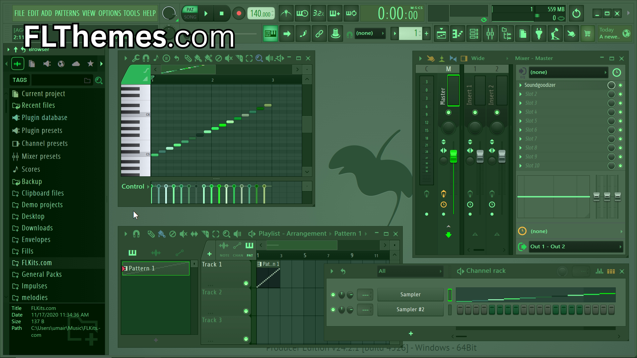
Task: Show browser favorites star tab
Action: pos(90,64)
